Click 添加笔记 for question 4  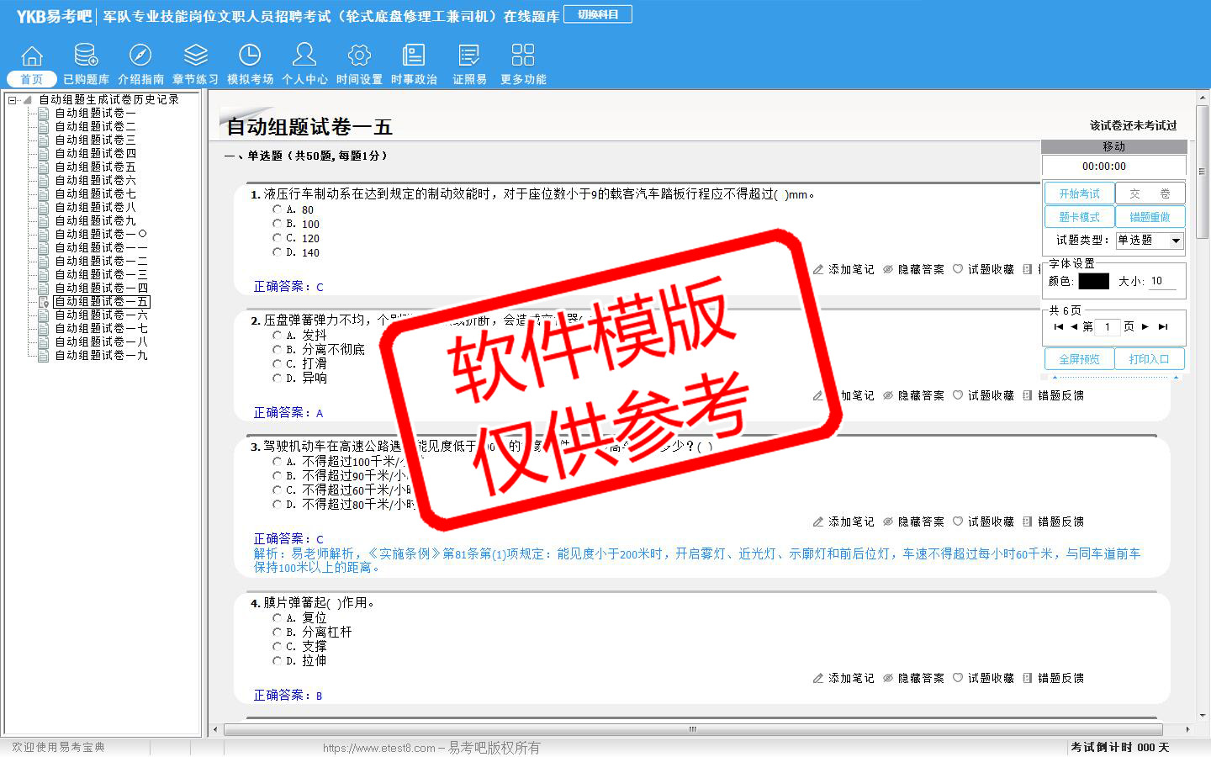pos(843,678)
